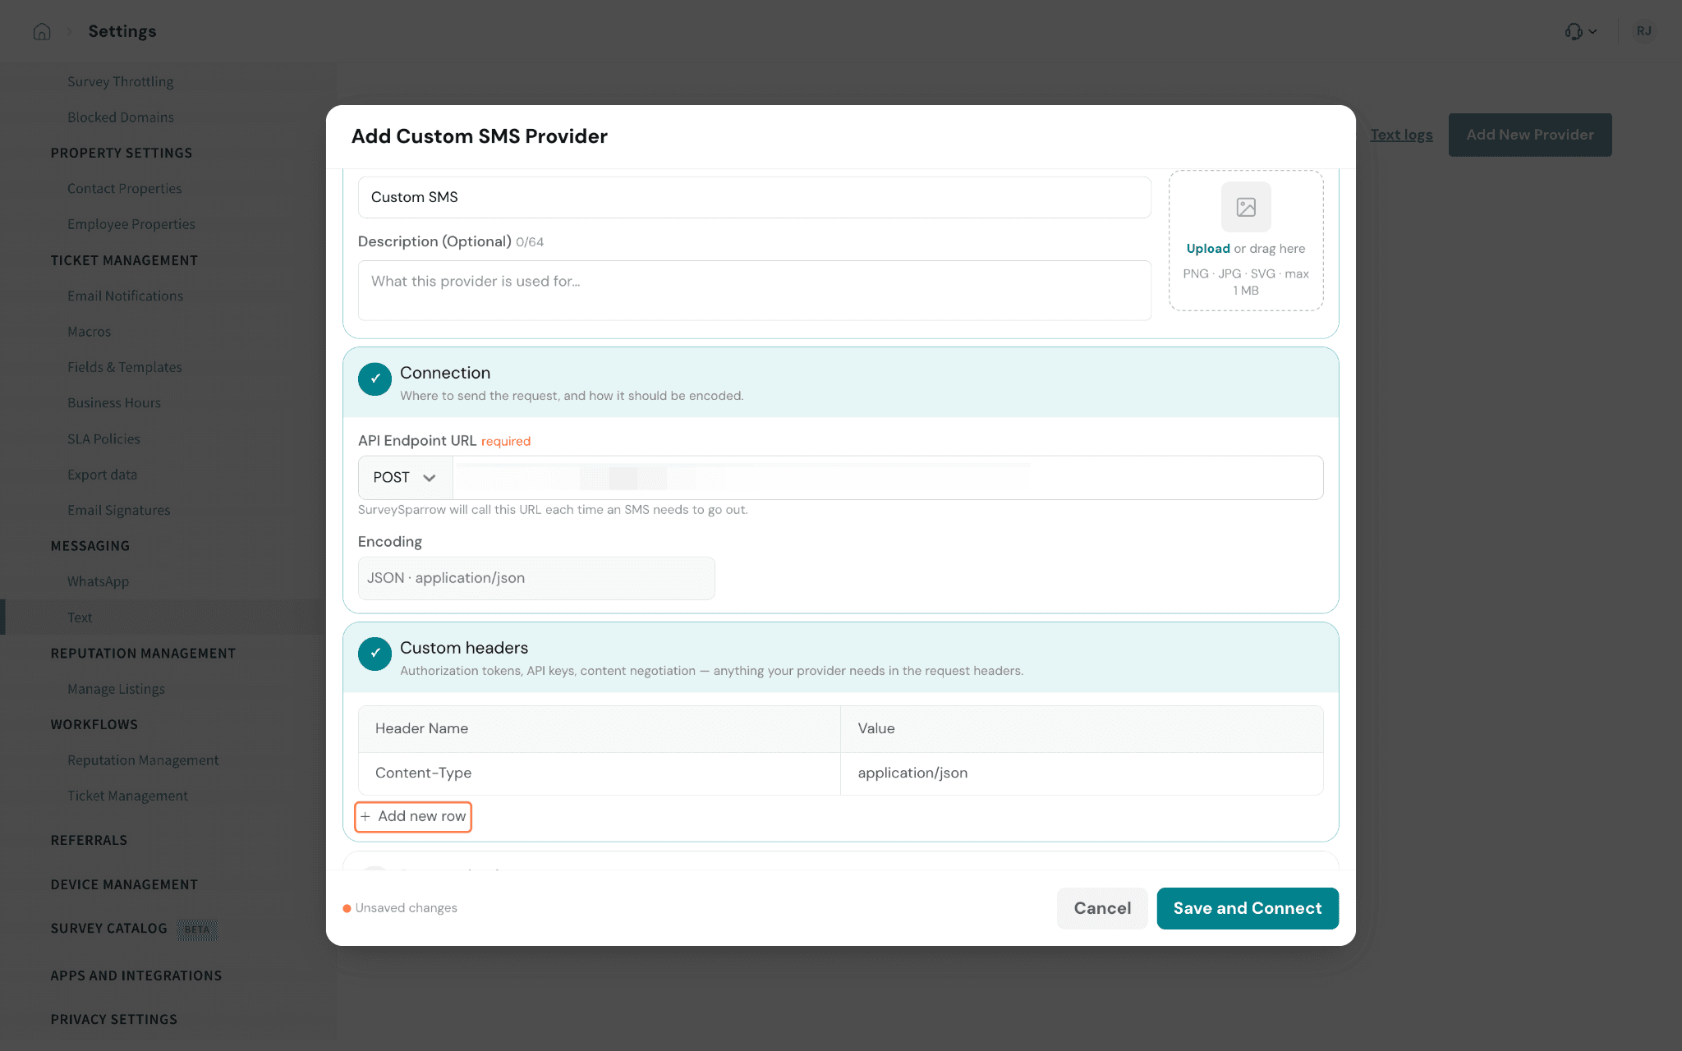Viewport: 1682px width, 1051px height.
Task: Click the Save and Connect button
Action: tap(1248, 908)
